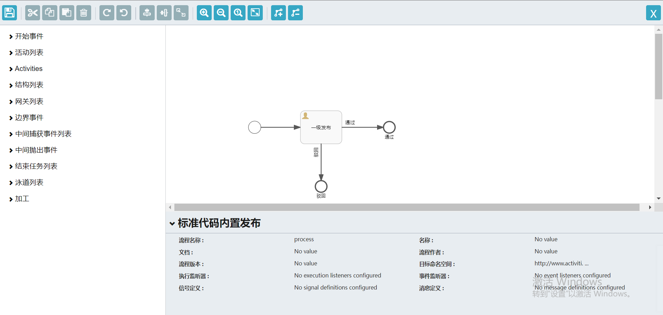The width and height of the screenshot is (663, 315).
Task: Open the signal definitions configuration
Action: tap(336, 287)
